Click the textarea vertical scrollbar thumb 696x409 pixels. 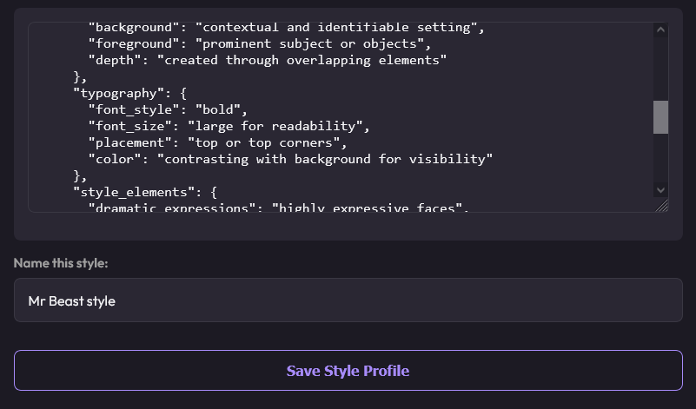[660, 117]
